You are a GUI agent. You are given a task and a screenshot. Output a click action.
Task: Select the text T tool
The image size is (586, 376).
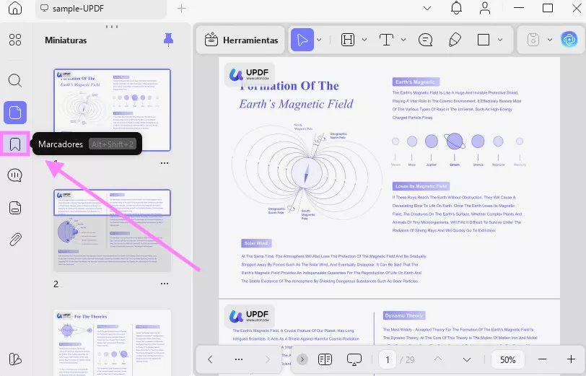(386, 40)
